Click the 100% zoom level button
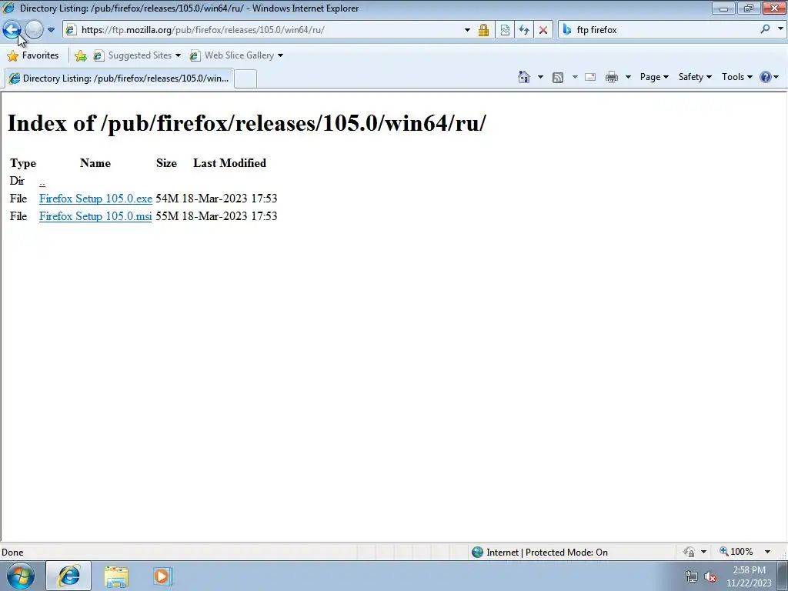Image resolution: width=788 pixels, height=591 pixels. 736,552
